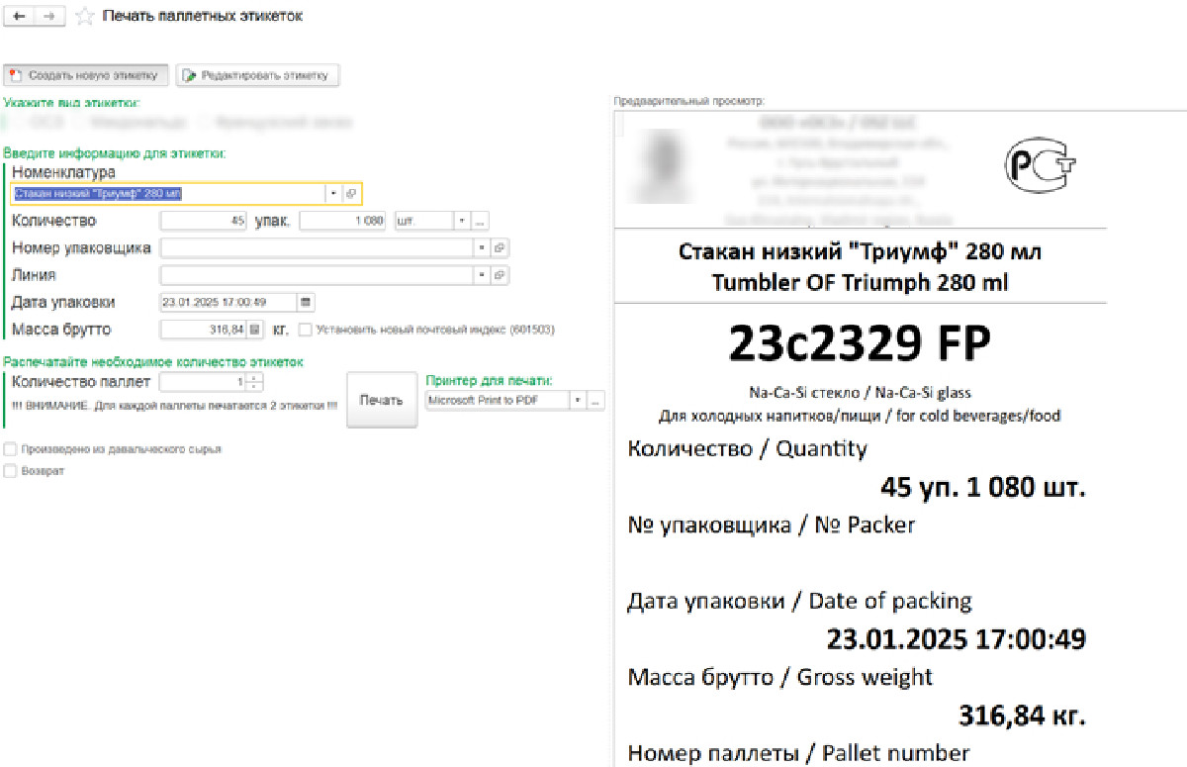Viewport: 1187px width, 767px height.
Task: Click 23.01.2025 17:00:49 in the label preview
Action: point(956,638)
